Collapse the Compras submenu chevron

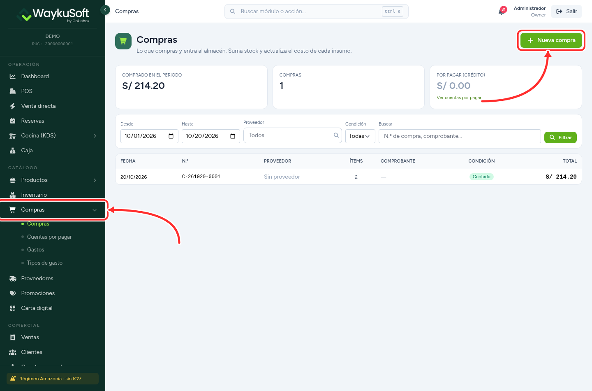[x=95, y=210]
